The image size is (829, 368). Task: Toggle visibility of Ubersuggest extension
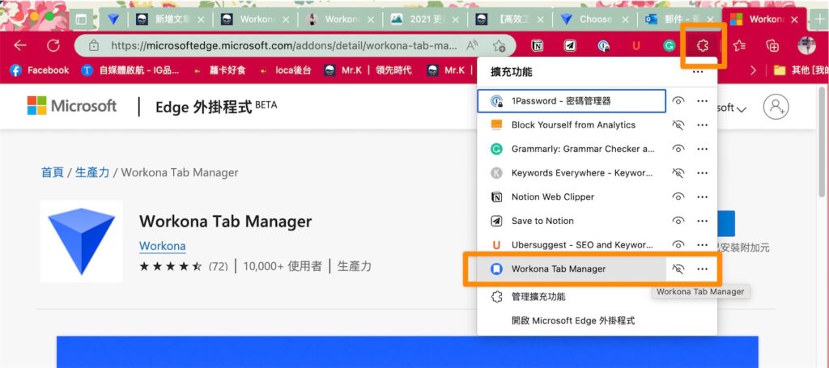(x=678, y=245)
